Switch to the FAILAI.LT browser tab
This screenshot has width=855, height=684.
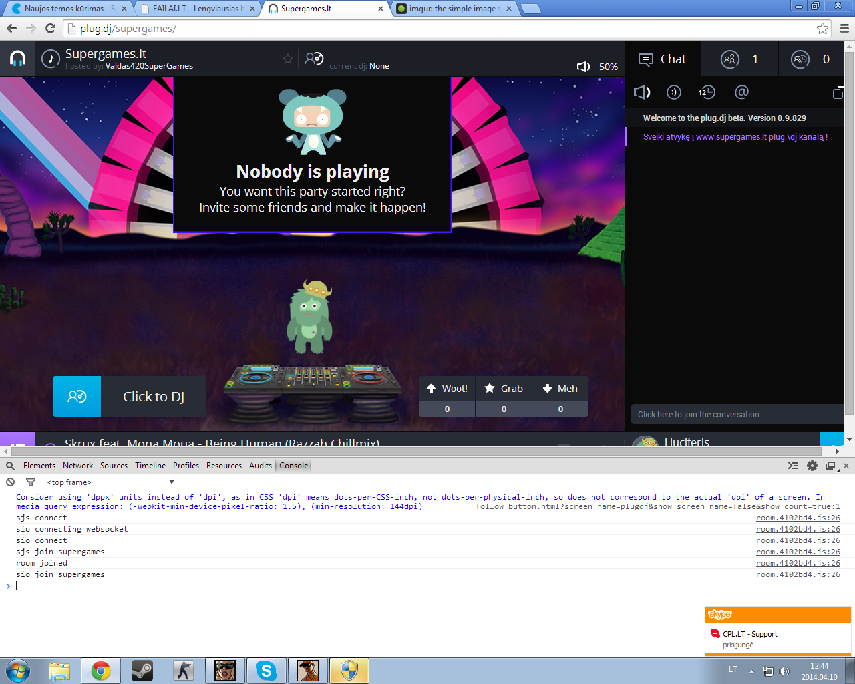[198, 9]
